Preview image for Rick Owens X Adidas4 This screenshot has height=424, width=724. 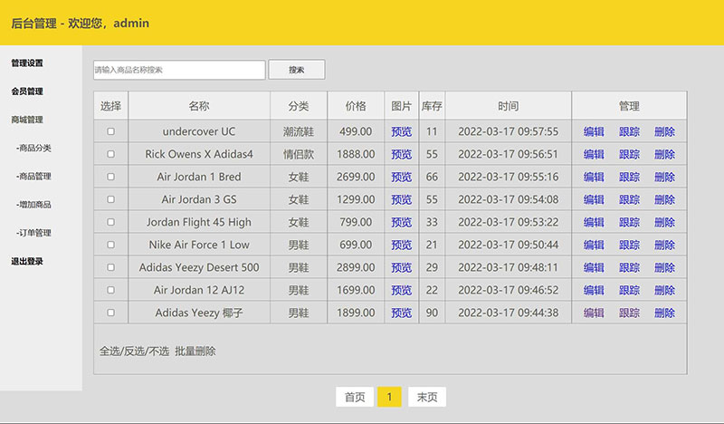pos(401,154)
